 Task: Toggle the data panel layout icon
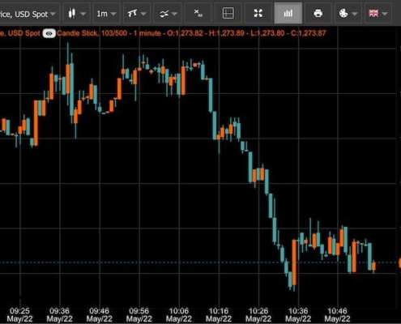[x=228, y=13]
